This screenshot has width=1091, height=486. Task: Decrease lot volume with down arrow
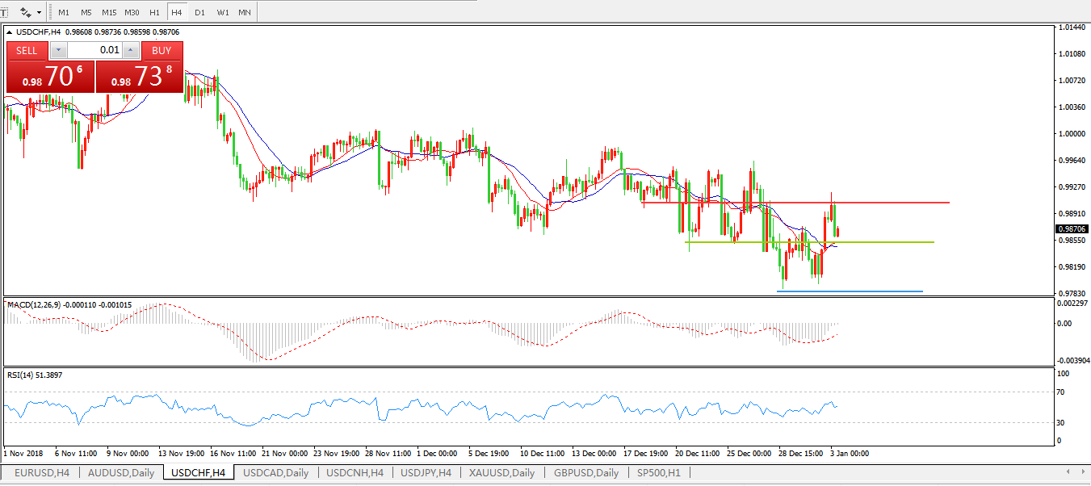click(x=58, y=50)
